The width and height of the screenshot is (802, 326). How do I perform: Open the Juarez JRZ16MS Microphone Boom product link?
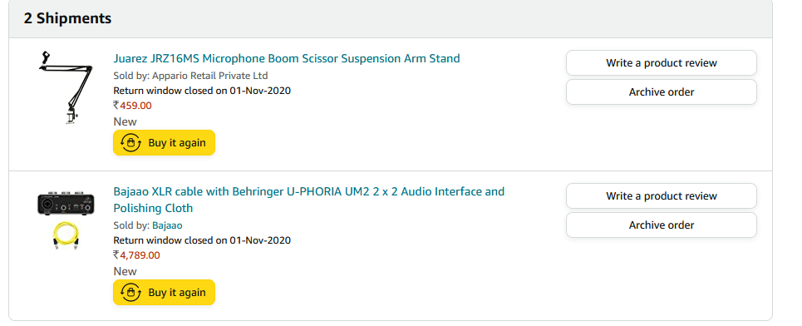tap(287, 58)
